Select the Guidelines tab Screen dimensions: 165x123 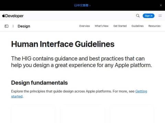(x=137, y=26)
